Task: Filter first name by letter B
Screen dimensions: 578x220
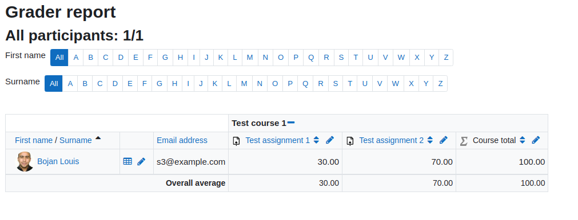Action: [x=91, y=58]
